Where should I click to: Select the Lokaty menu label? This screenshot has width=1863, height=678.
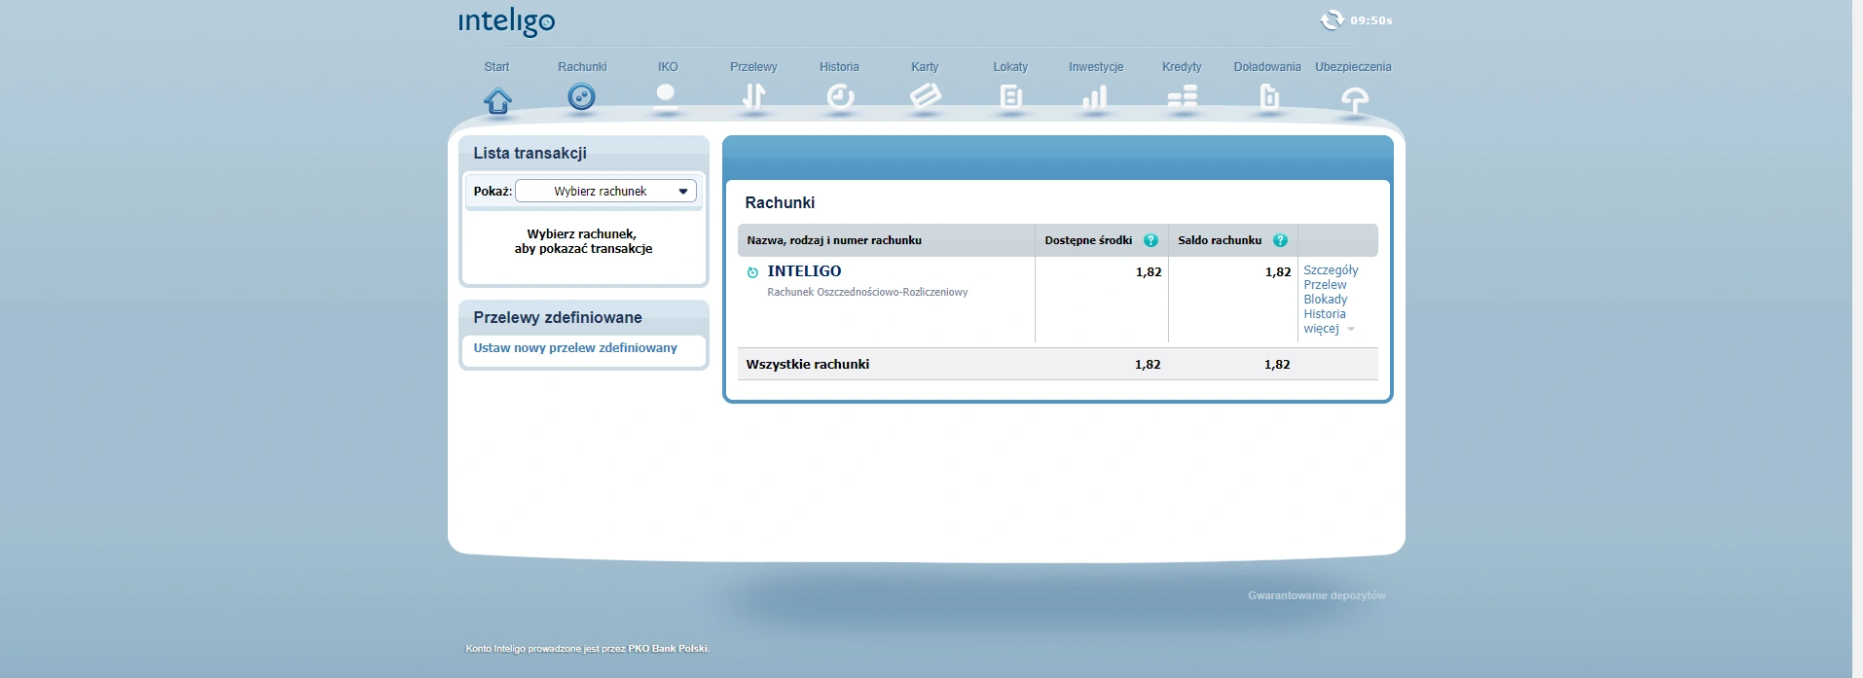1010,67
